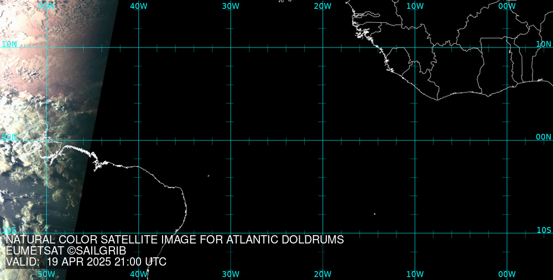553x280 pixels.
Task: Click the 00W longitude label at bottom edge
Action: (507, 274)
